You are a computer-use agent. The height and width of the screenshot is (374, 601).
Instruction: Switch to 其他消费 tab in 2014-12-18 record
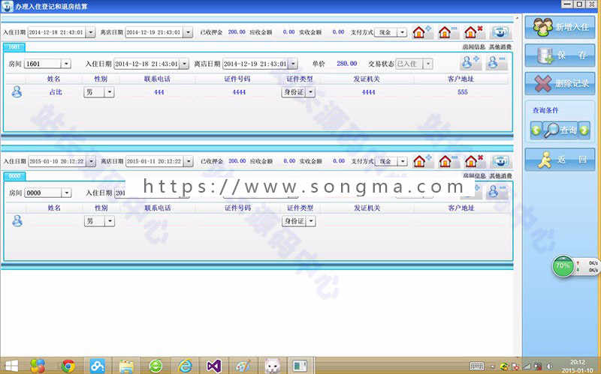coord(500,46)
